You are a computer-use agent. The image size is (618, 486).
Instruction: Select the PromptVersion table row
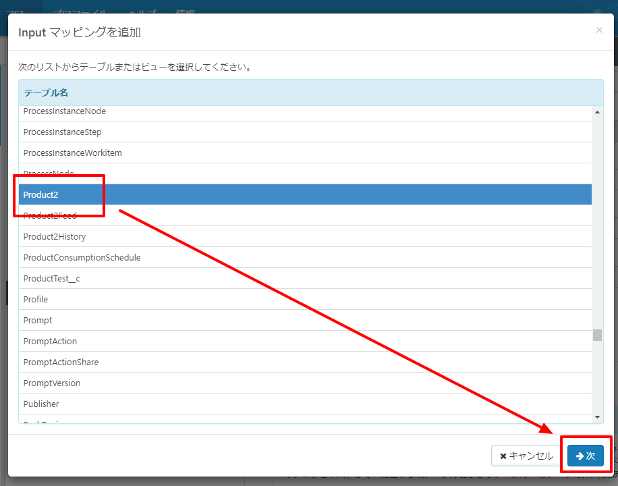305,383
